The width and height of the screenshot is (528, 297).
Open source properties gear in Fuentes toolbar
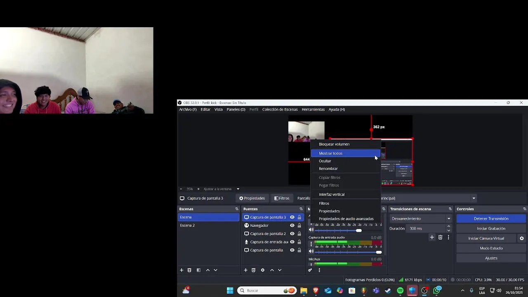coord(263,270)
